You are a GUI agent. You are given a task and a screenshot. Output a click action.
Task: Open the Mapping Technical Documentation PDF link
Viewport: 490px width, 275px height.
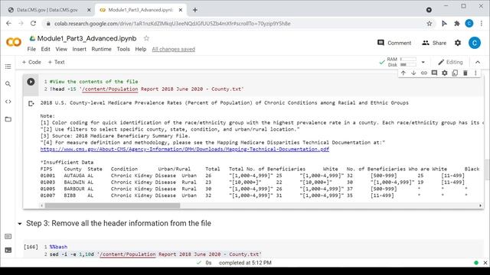pyautogui.click(x=185, y=149)
